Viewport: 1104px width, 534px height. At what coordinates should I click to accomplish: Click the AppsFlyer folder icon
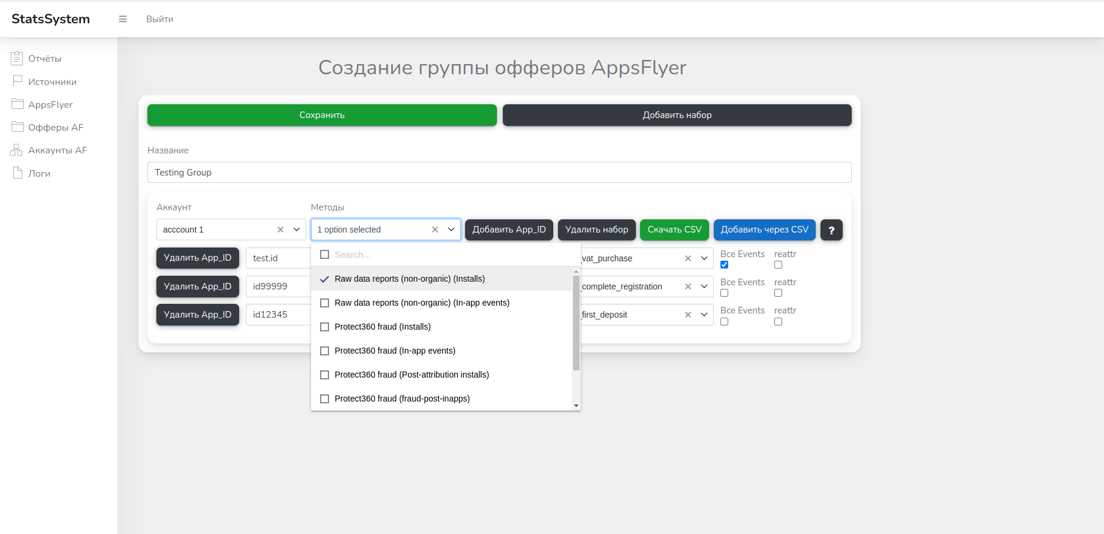17,104
